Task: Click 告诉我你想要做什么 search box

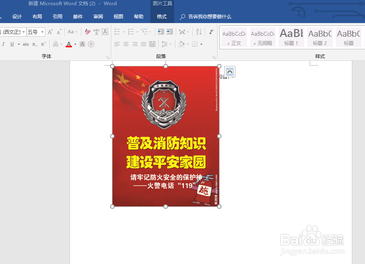Action: [x=206, y=17]
